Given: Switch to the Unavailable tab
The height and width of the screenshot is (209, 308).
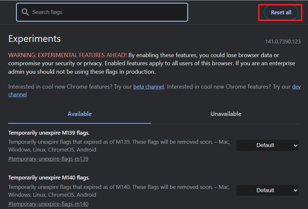Looking at the screenshot, I should [x=226, y=114].
